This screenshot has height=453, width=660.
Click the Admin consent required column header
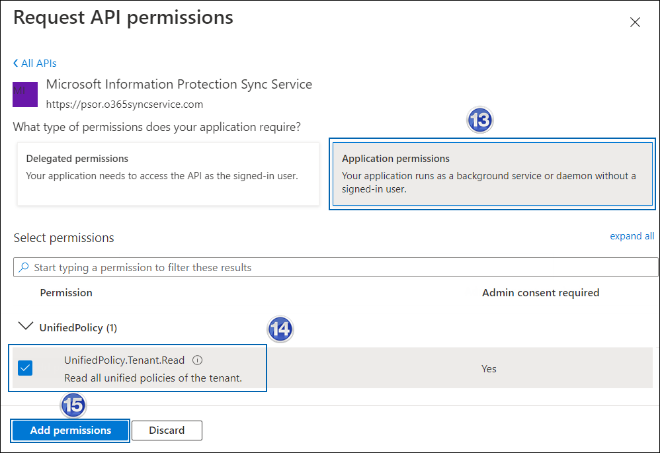(540, 292)
